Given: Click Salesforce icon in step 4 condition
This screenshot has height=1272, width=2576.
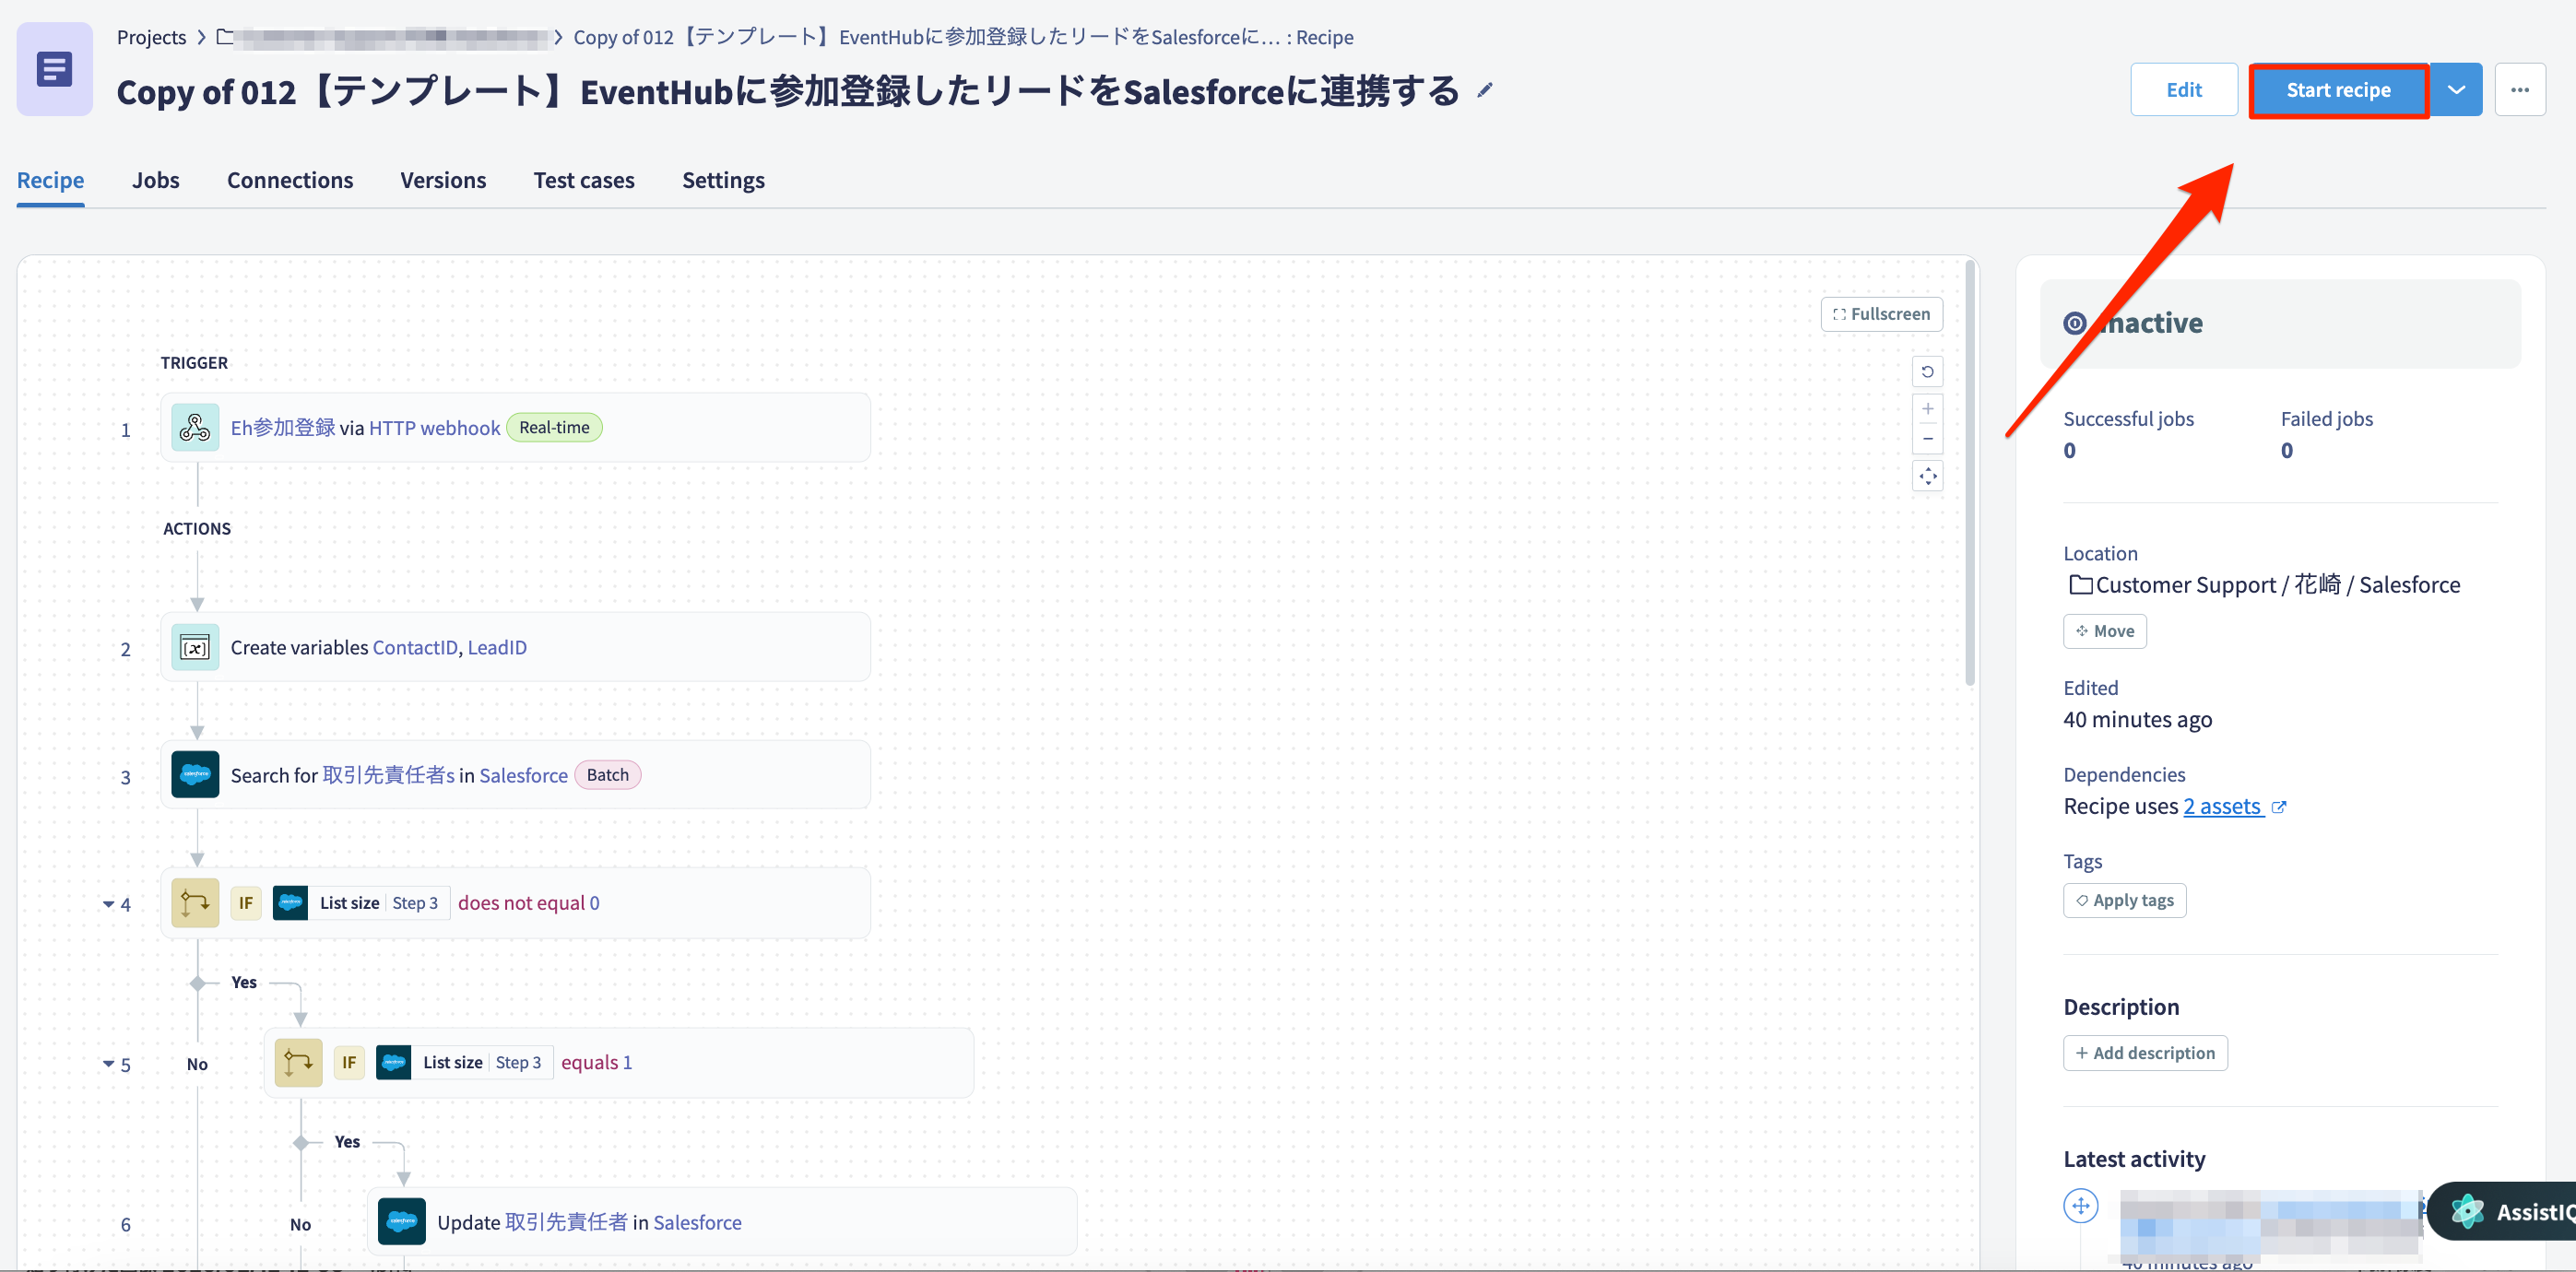Looking at the screenshot, I should tap(290, 903).
